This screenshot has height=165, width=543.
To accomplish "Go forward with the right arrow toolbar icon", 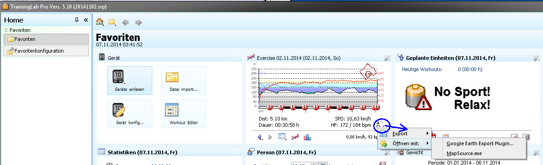I will pos(138,22).
